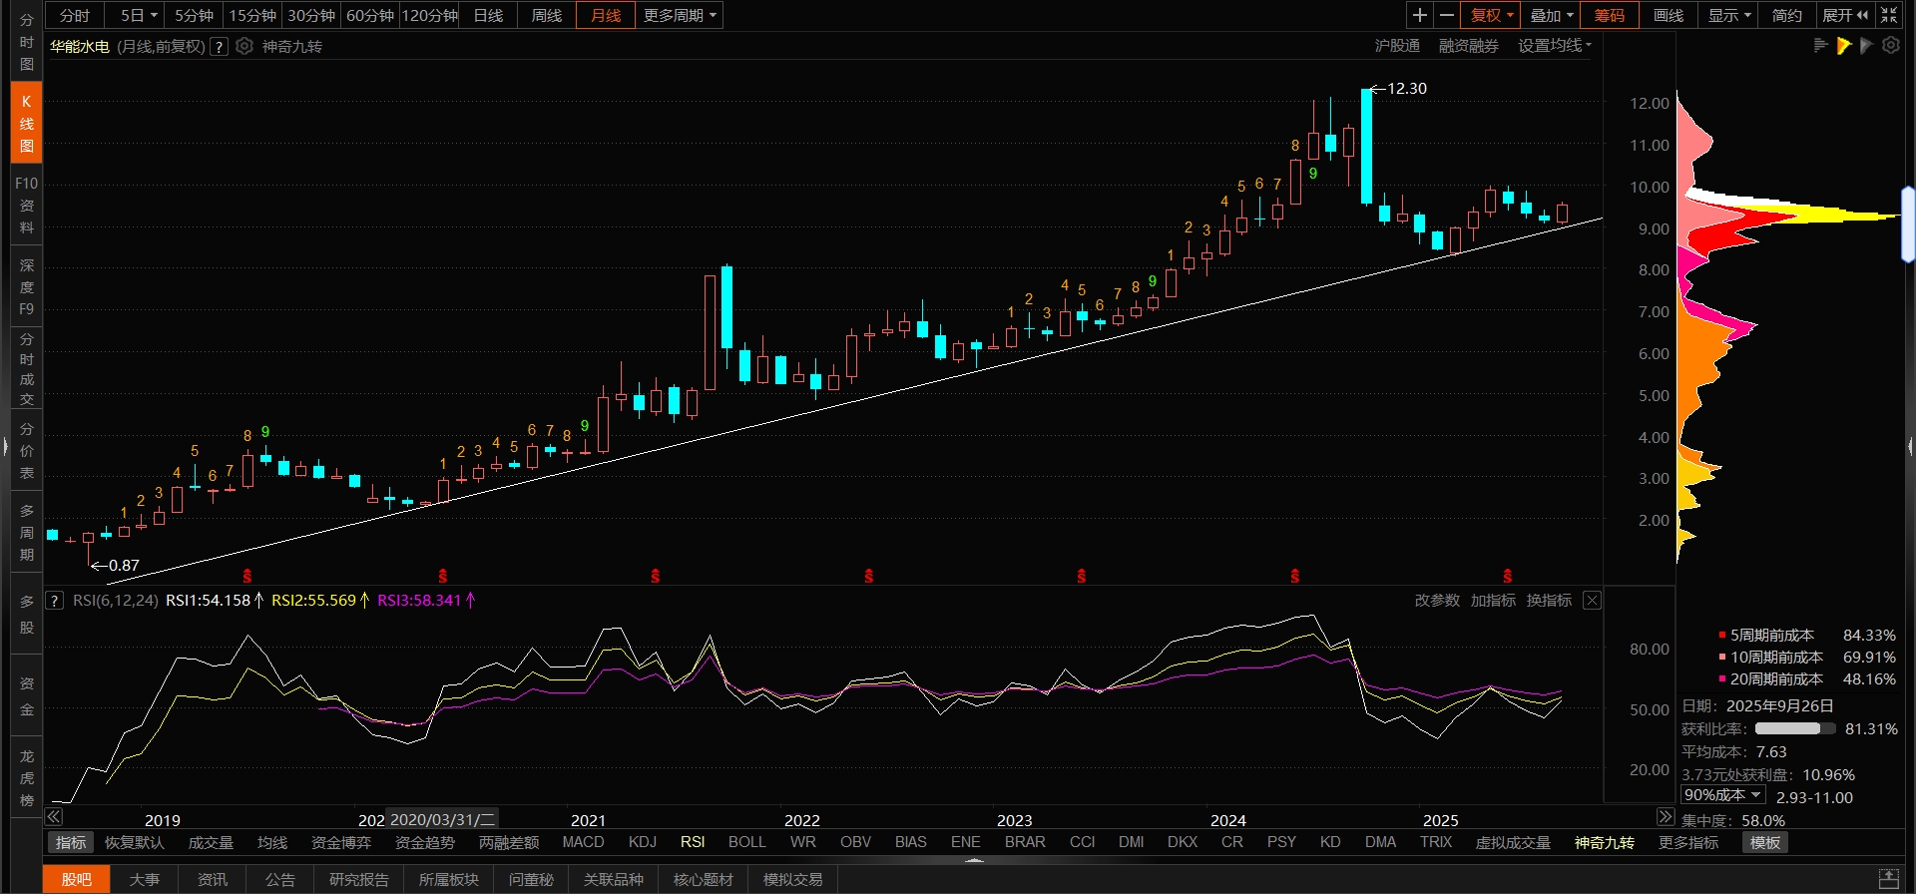Open the RSI help question mark

pos(55,601)
